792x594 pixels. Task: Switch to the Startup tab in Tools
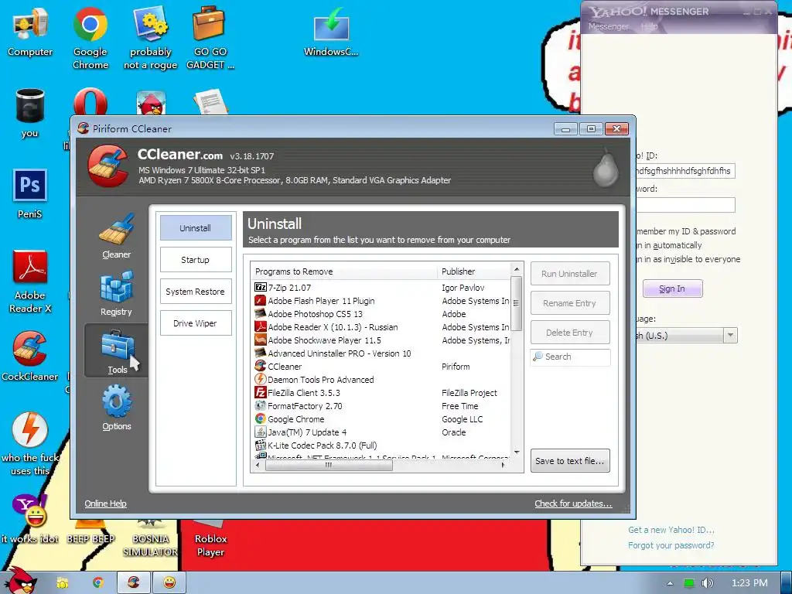coord(196,260)
